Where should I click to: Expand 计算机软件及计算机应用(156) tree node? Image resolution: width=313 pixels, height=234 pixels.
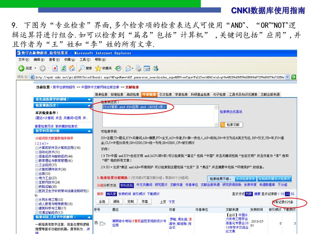(37, 148)
